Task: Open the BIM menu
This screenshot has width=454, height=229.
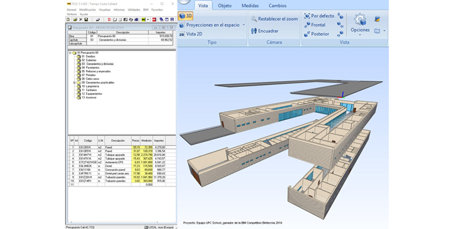Action: coord(146,9)
